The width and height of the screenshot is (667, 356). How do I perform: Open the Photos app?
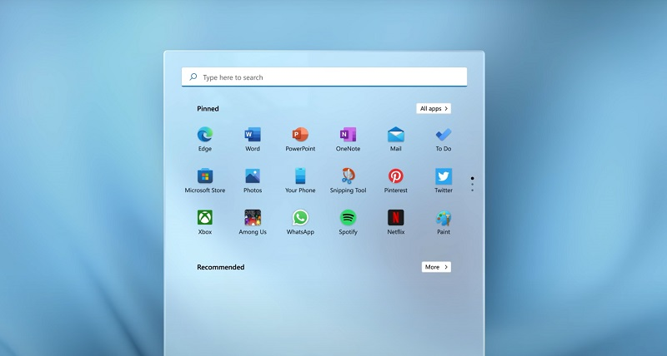(253, 180)
